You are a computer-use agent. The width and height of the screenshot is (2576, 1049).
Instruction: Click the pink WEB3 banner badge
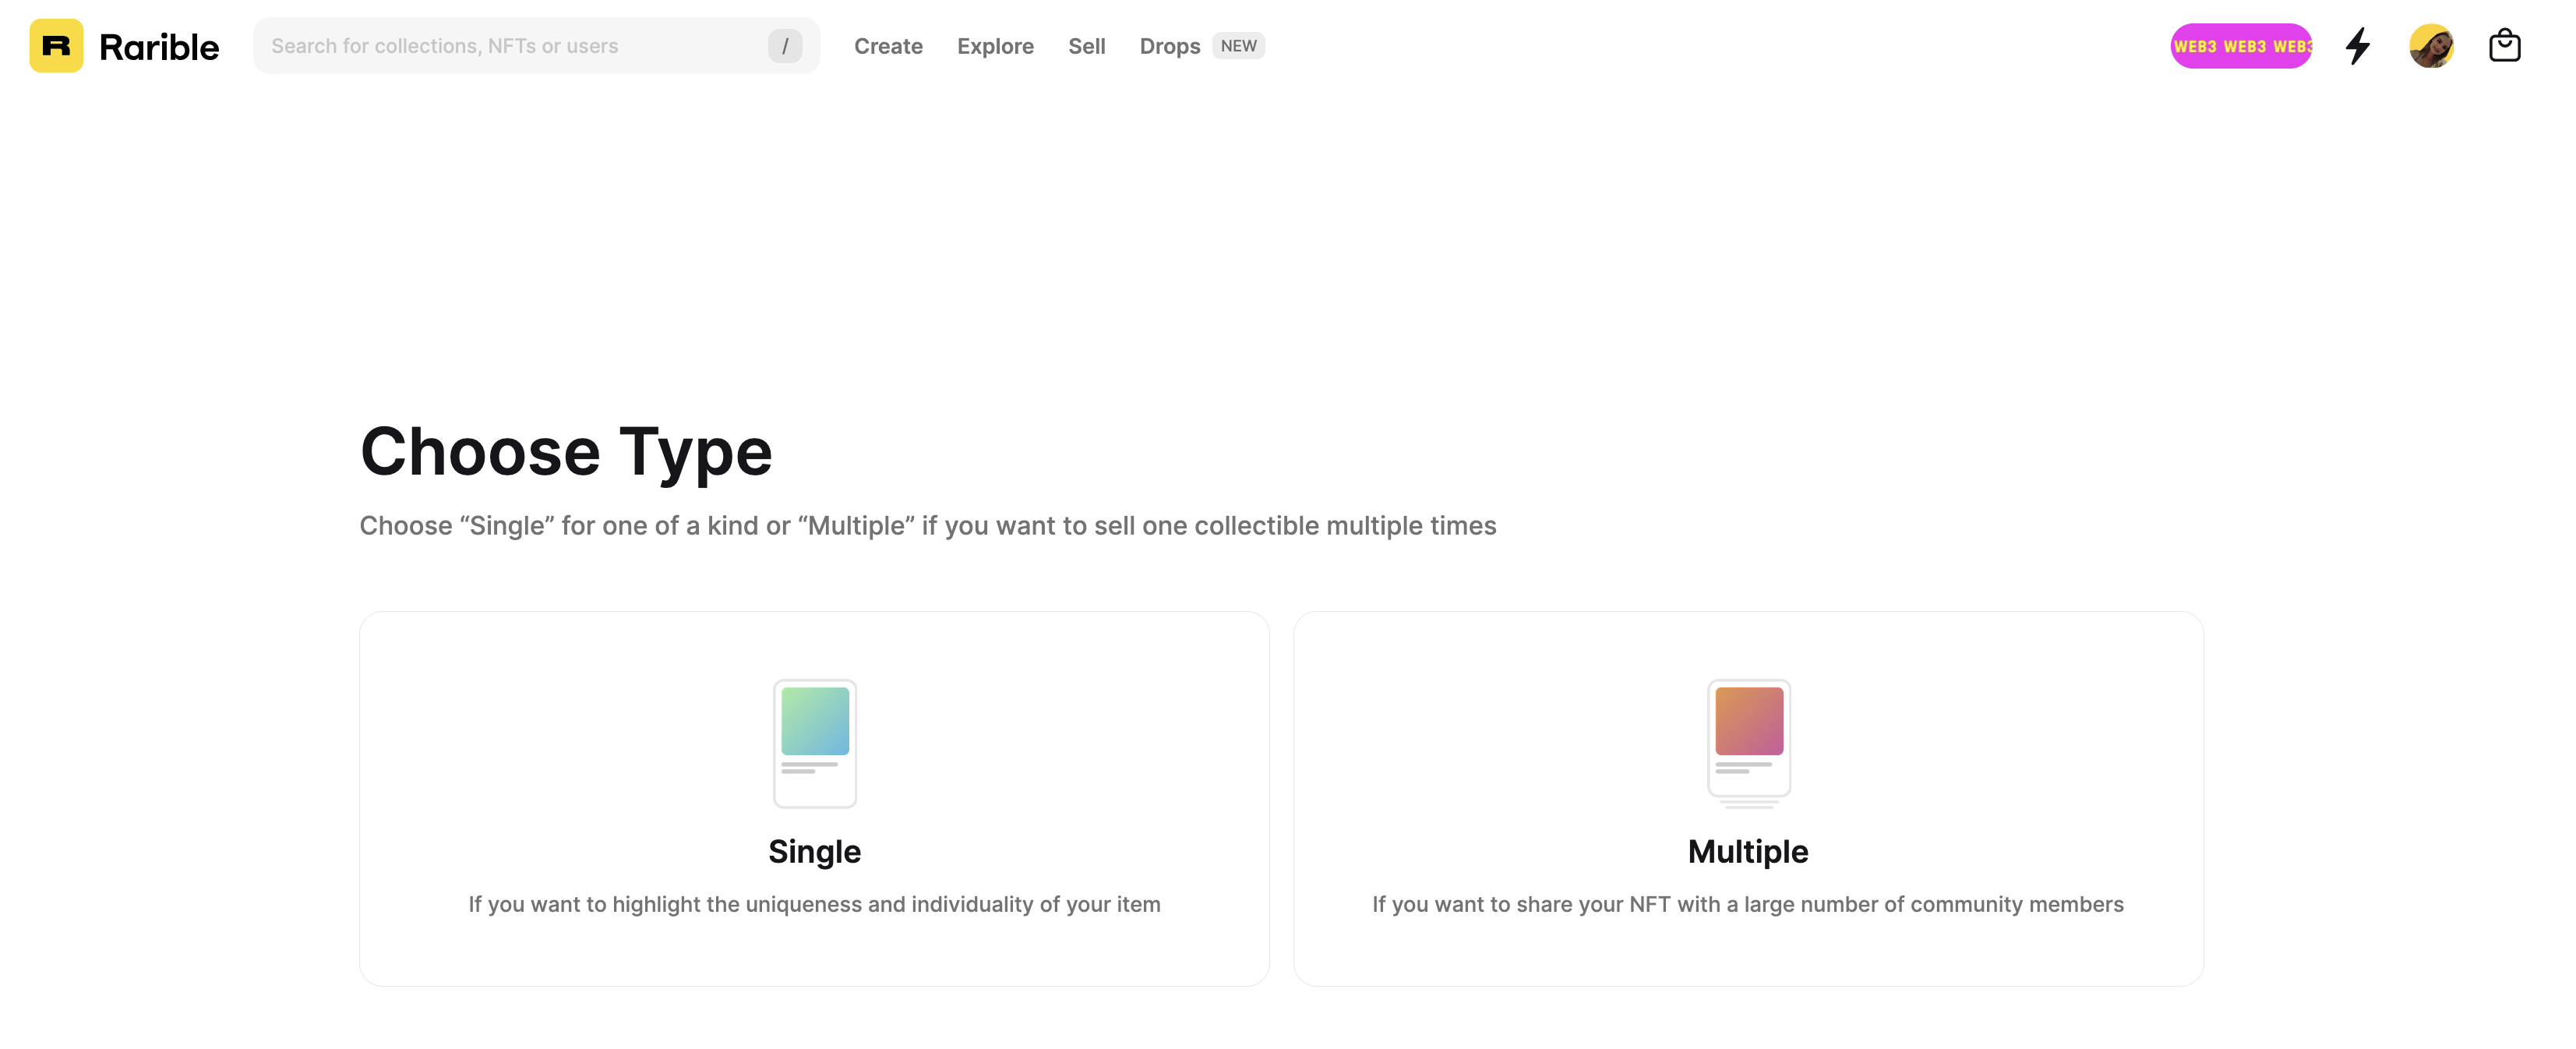pos(2240,46)
